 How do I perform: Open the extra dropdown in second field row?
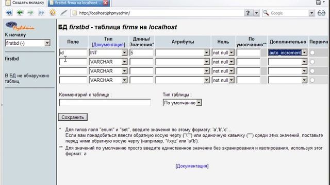click(288, 62)
